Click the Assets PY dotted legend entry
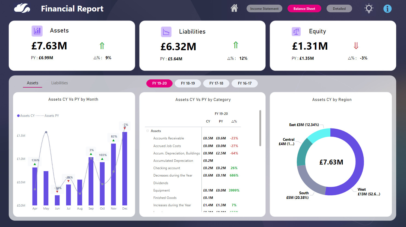406x227 pixels. pyautogui.click(x=48, y=116)
